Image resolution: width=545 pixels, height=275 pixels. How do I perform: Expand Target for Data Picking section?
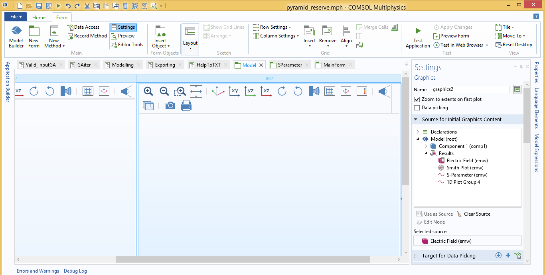(x=415, y=256)
